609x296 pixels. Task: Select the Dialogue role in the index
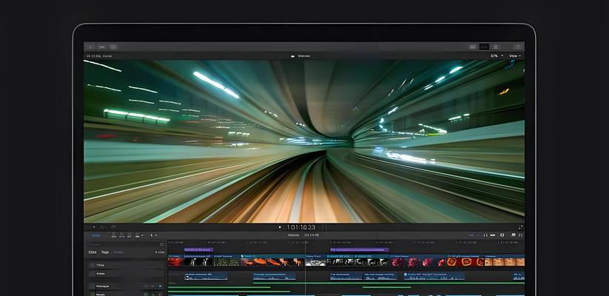tap(102, 286)
